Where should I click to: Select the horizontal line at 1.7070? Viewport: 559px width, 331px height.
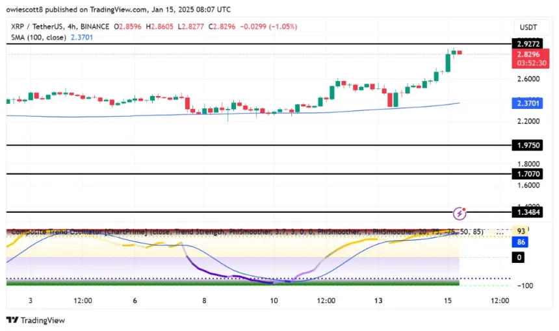[260, 174]
